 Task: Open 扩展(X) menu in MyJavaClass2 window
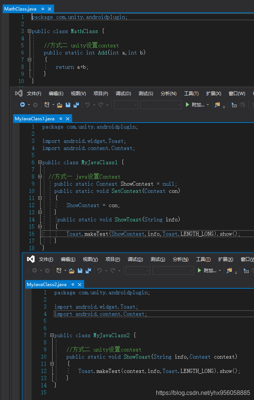pyautogui.click(x=225, y=259)
